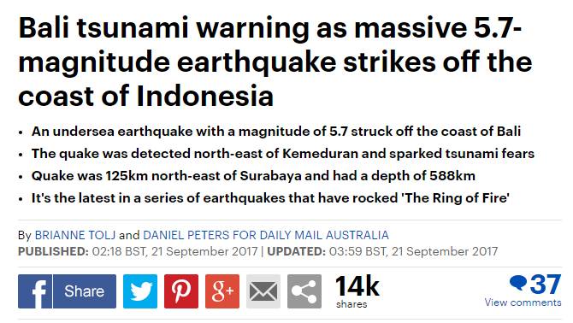Click the Facebook logo icon
Screen dimensions: 573x323
(35, 291)
